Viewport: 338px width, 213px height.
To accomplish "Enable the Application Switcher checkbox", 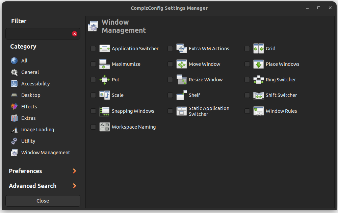I will [93, 49].
